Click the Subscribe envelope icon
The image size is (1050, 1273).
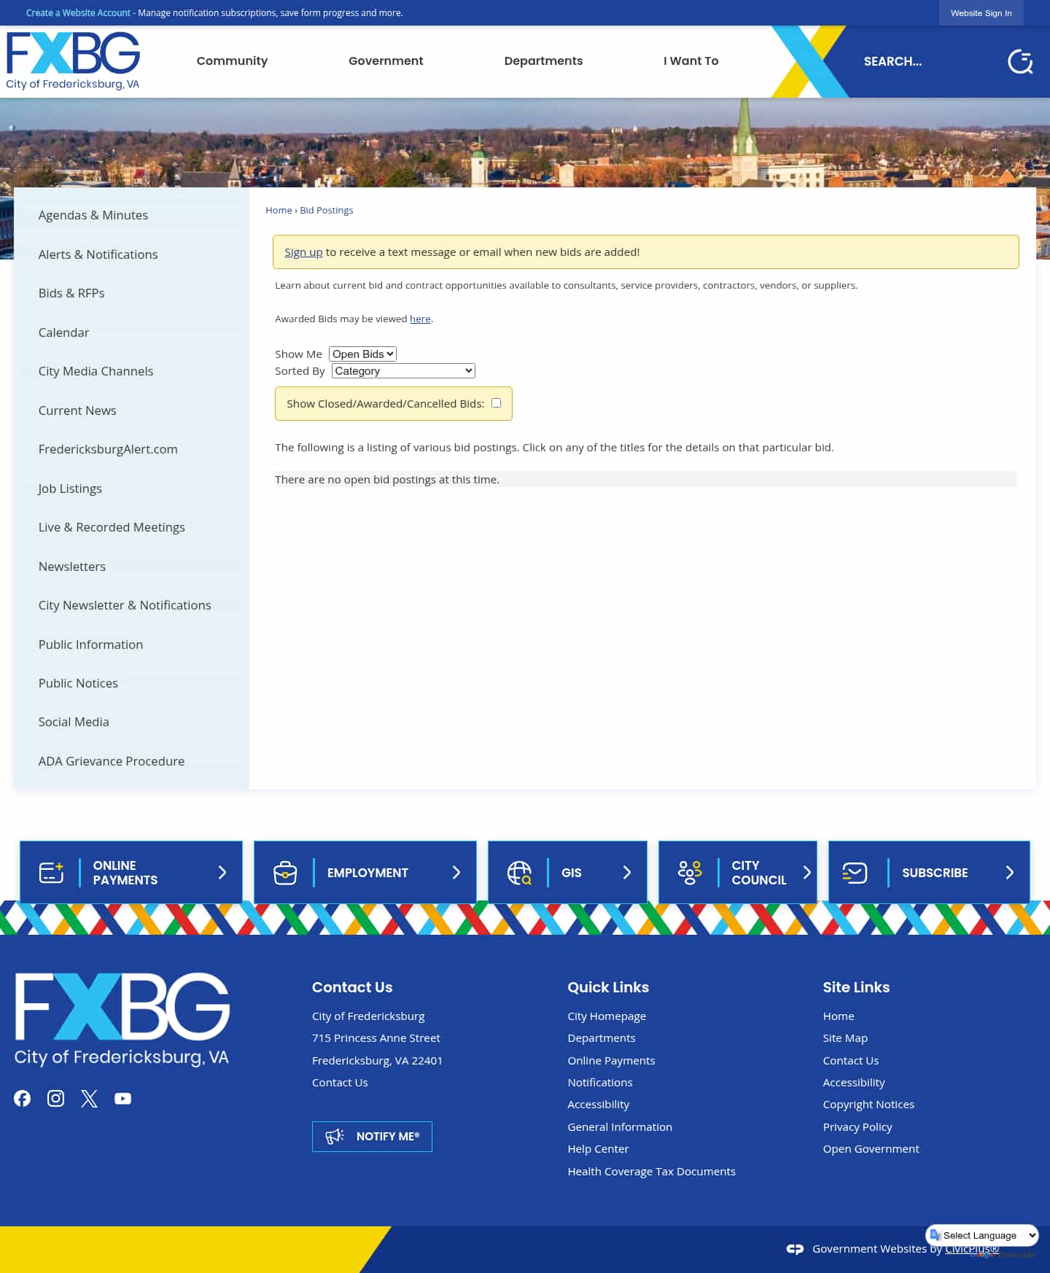point(855,873)
